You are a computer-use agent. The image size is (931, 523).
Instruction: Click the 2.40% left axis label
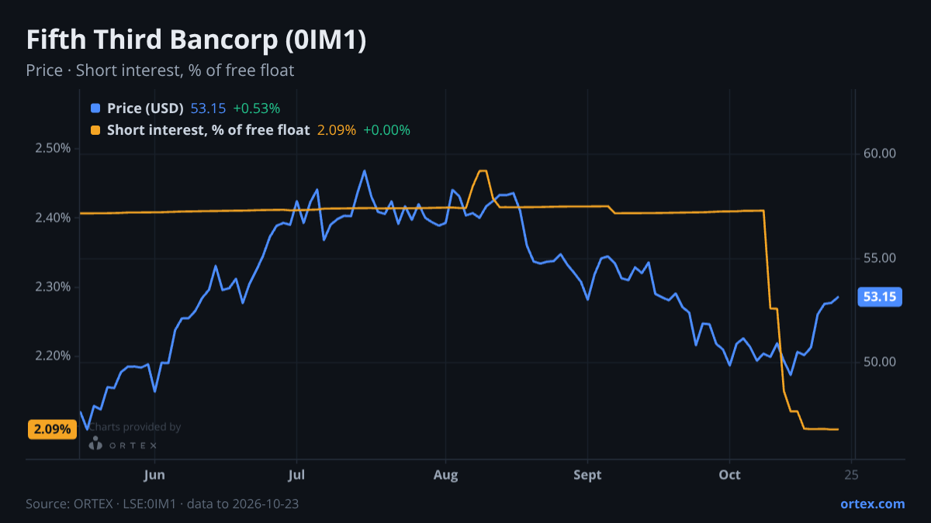click(x=53, y=218)
